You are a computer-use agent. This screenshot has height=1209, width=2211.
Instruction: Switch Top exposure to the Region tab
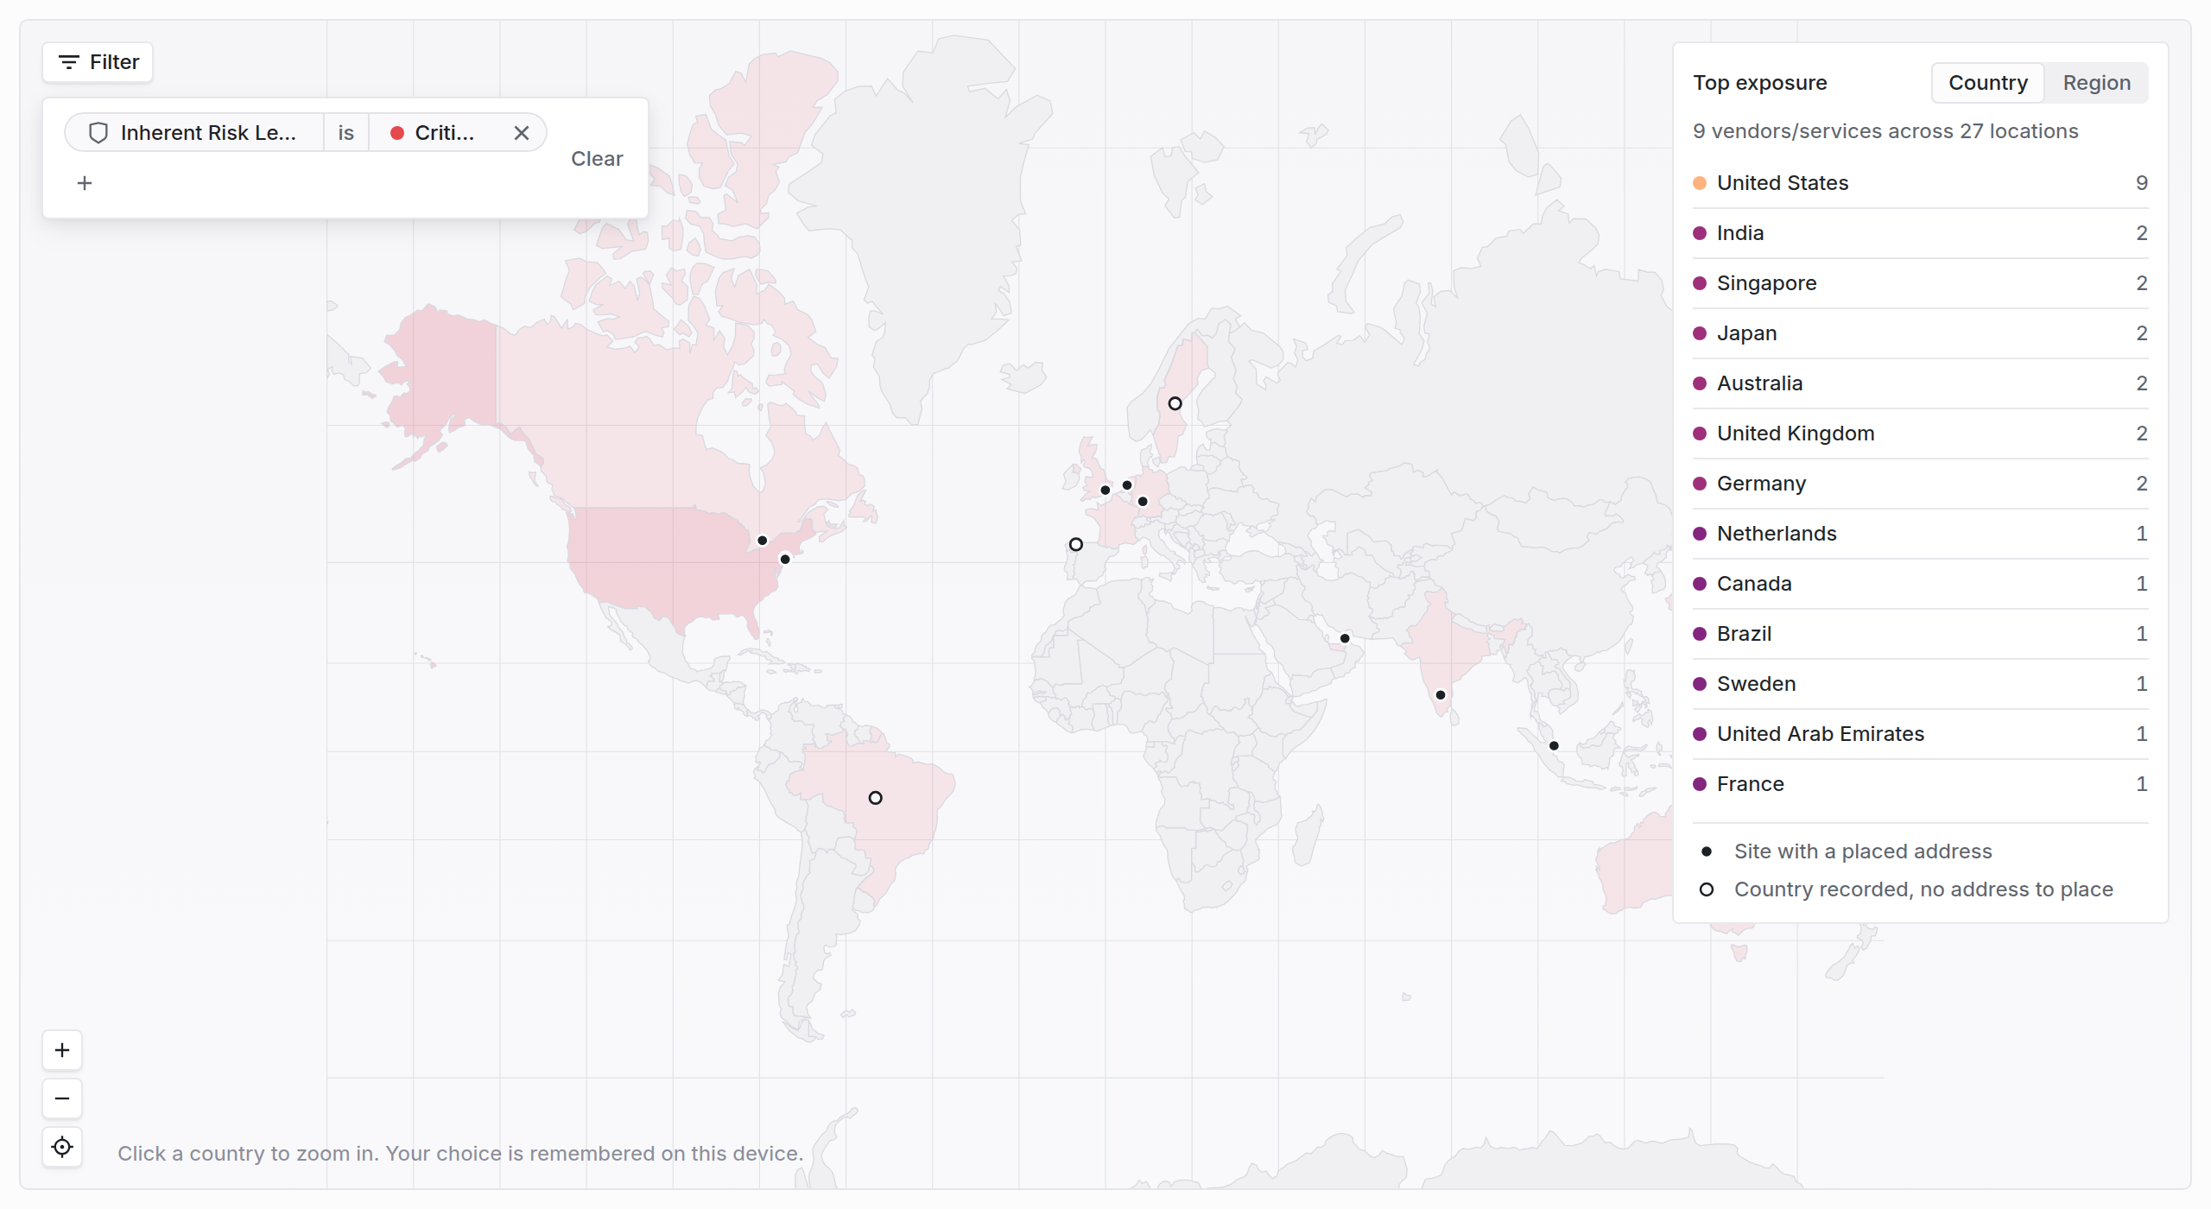2096,83
